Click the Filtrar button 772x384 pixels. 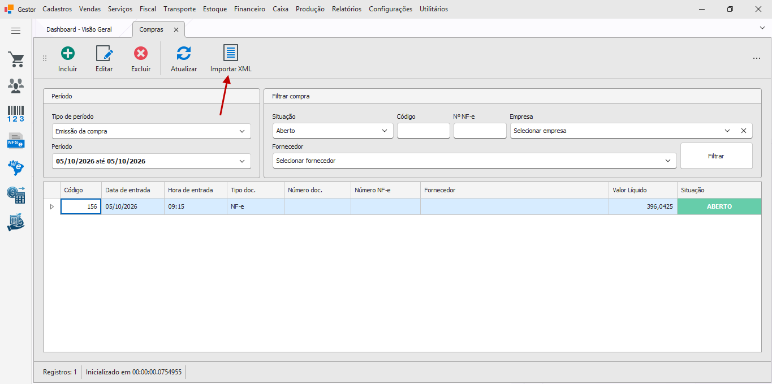pos(716,156)
